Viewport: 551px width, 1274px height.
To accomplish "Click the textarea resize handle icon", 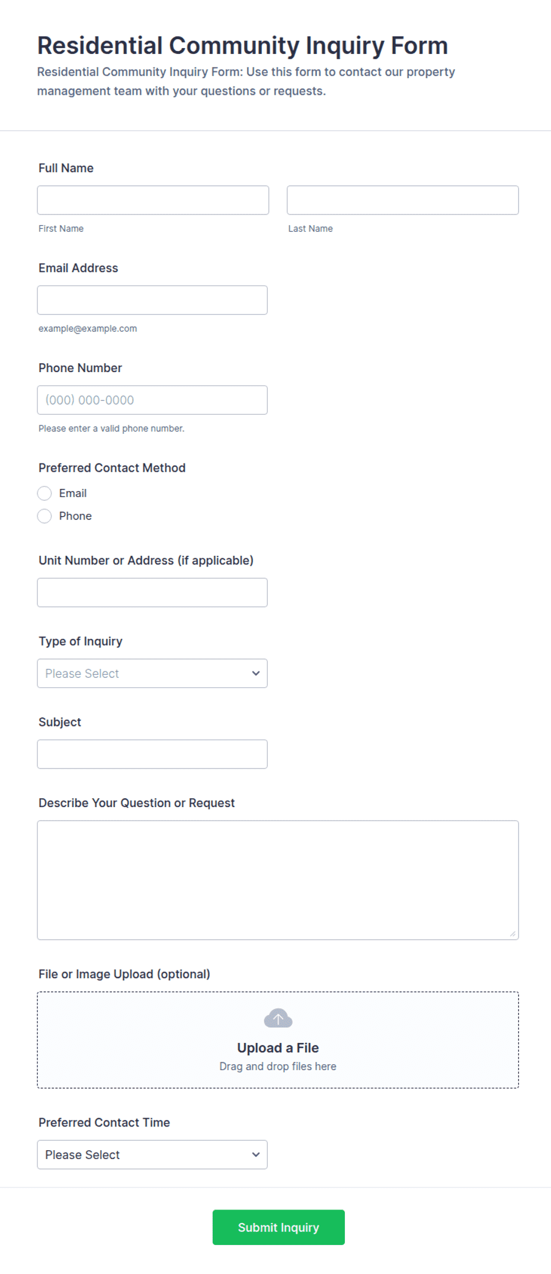I will (x=512, y=934).
